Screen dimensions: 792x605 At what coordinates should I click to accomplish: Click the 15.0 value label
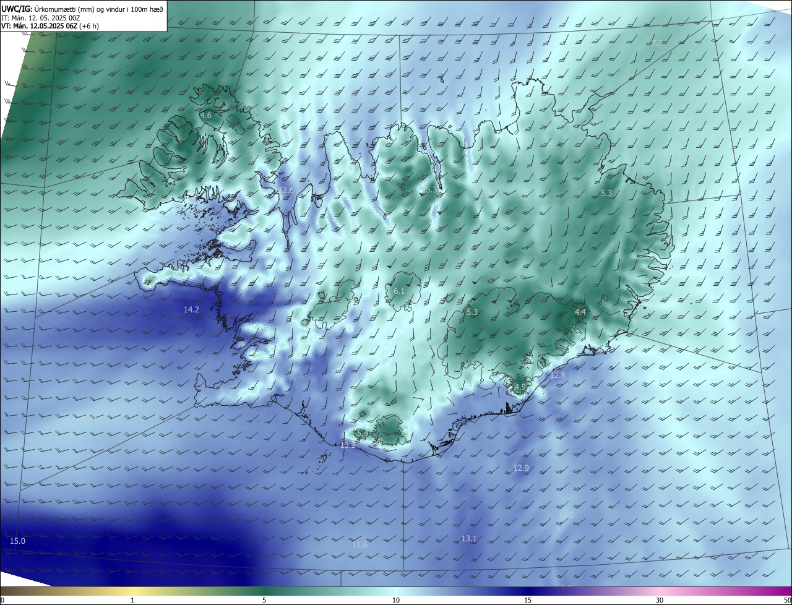click(x=18, y=541)
